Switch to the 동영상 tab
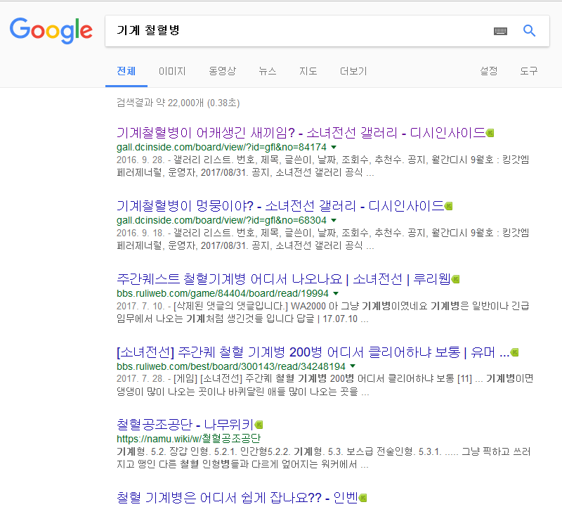Image resolution: width=562 pixels, height=507 pixels. 222,71
